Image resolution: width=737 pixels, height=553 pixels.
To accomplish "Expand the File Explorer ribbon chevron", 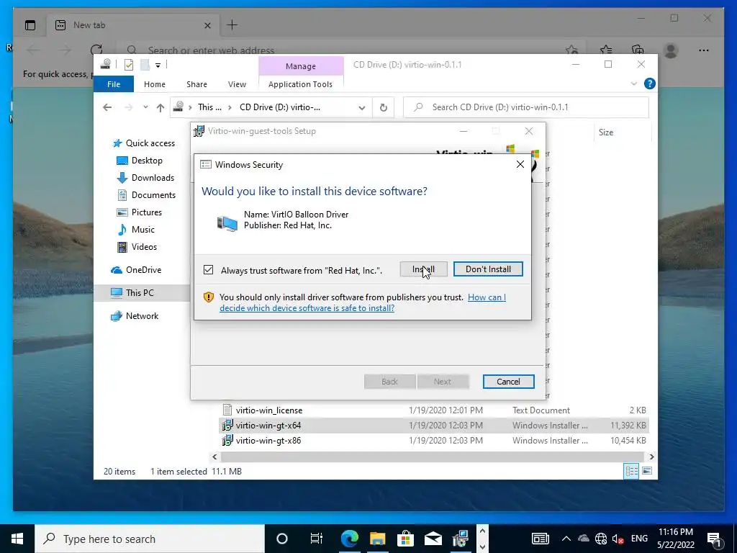I will [x=633, y=84].
